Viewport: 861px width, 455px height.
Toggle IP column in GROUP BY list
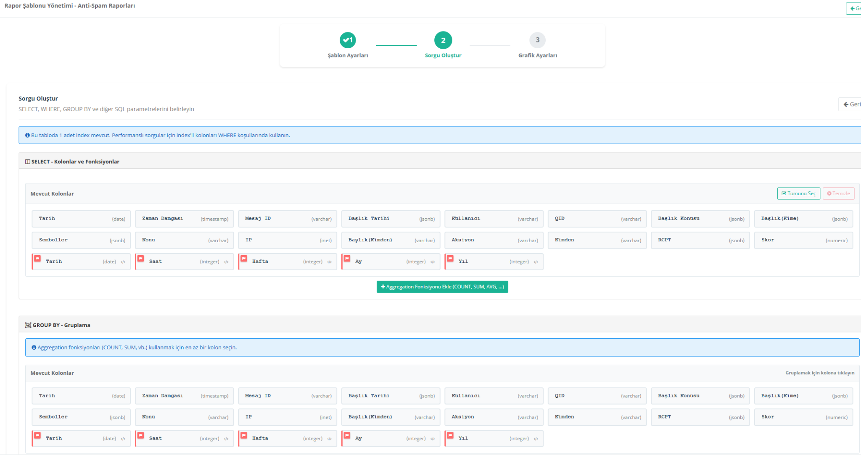pyautogui.click(x=288, y=417)
